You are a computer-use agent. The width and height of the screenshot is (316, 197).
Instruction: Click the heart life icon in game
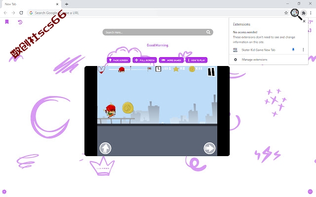101,70
